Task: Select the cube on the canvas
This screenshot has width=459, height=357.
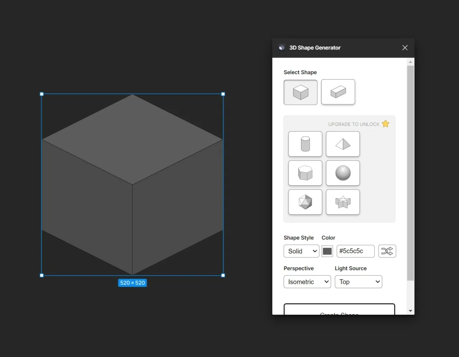Action: (x=132, y=185)
